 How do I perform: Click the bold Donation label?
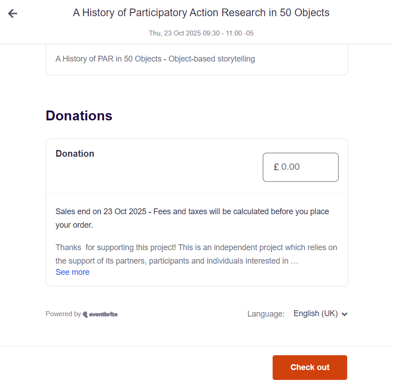[75, 154]
